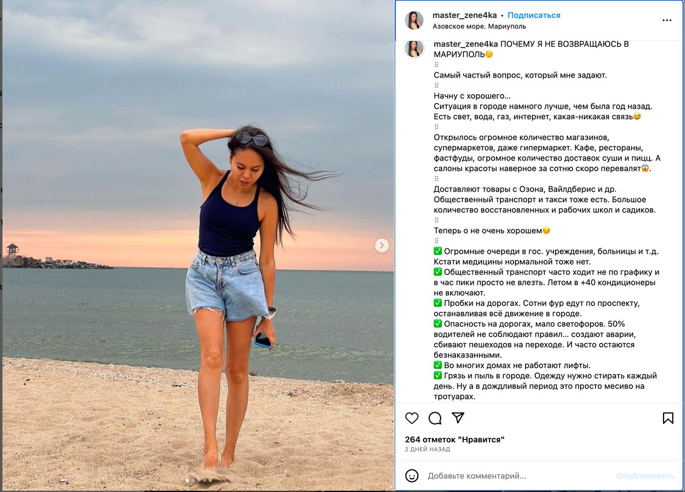Open profile avatar in post header
The width and height of the screenshot is (685, 492).
[414, 20]
